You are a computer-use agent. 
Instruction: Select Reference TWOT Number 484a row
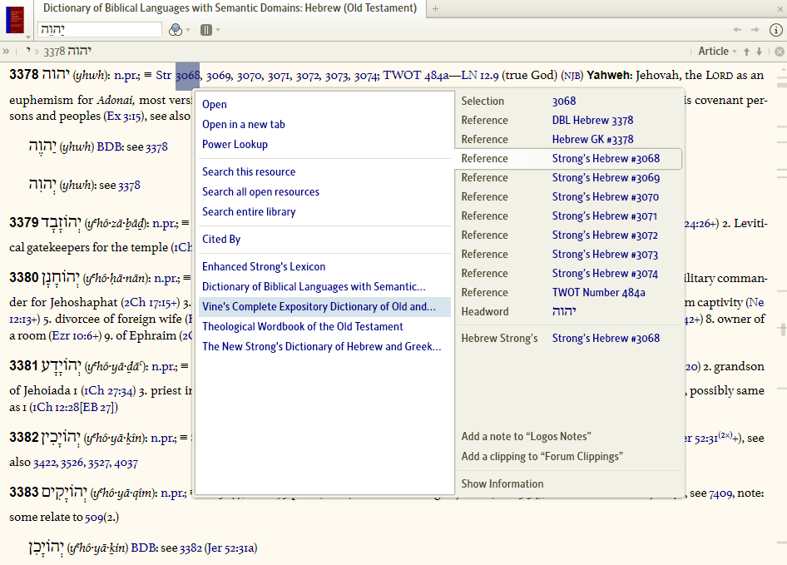pos(568,292)
